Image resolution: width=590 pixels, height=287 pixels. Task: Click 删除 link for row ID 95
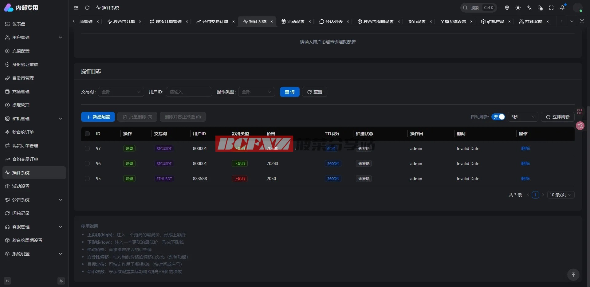[x=525, y=179]
